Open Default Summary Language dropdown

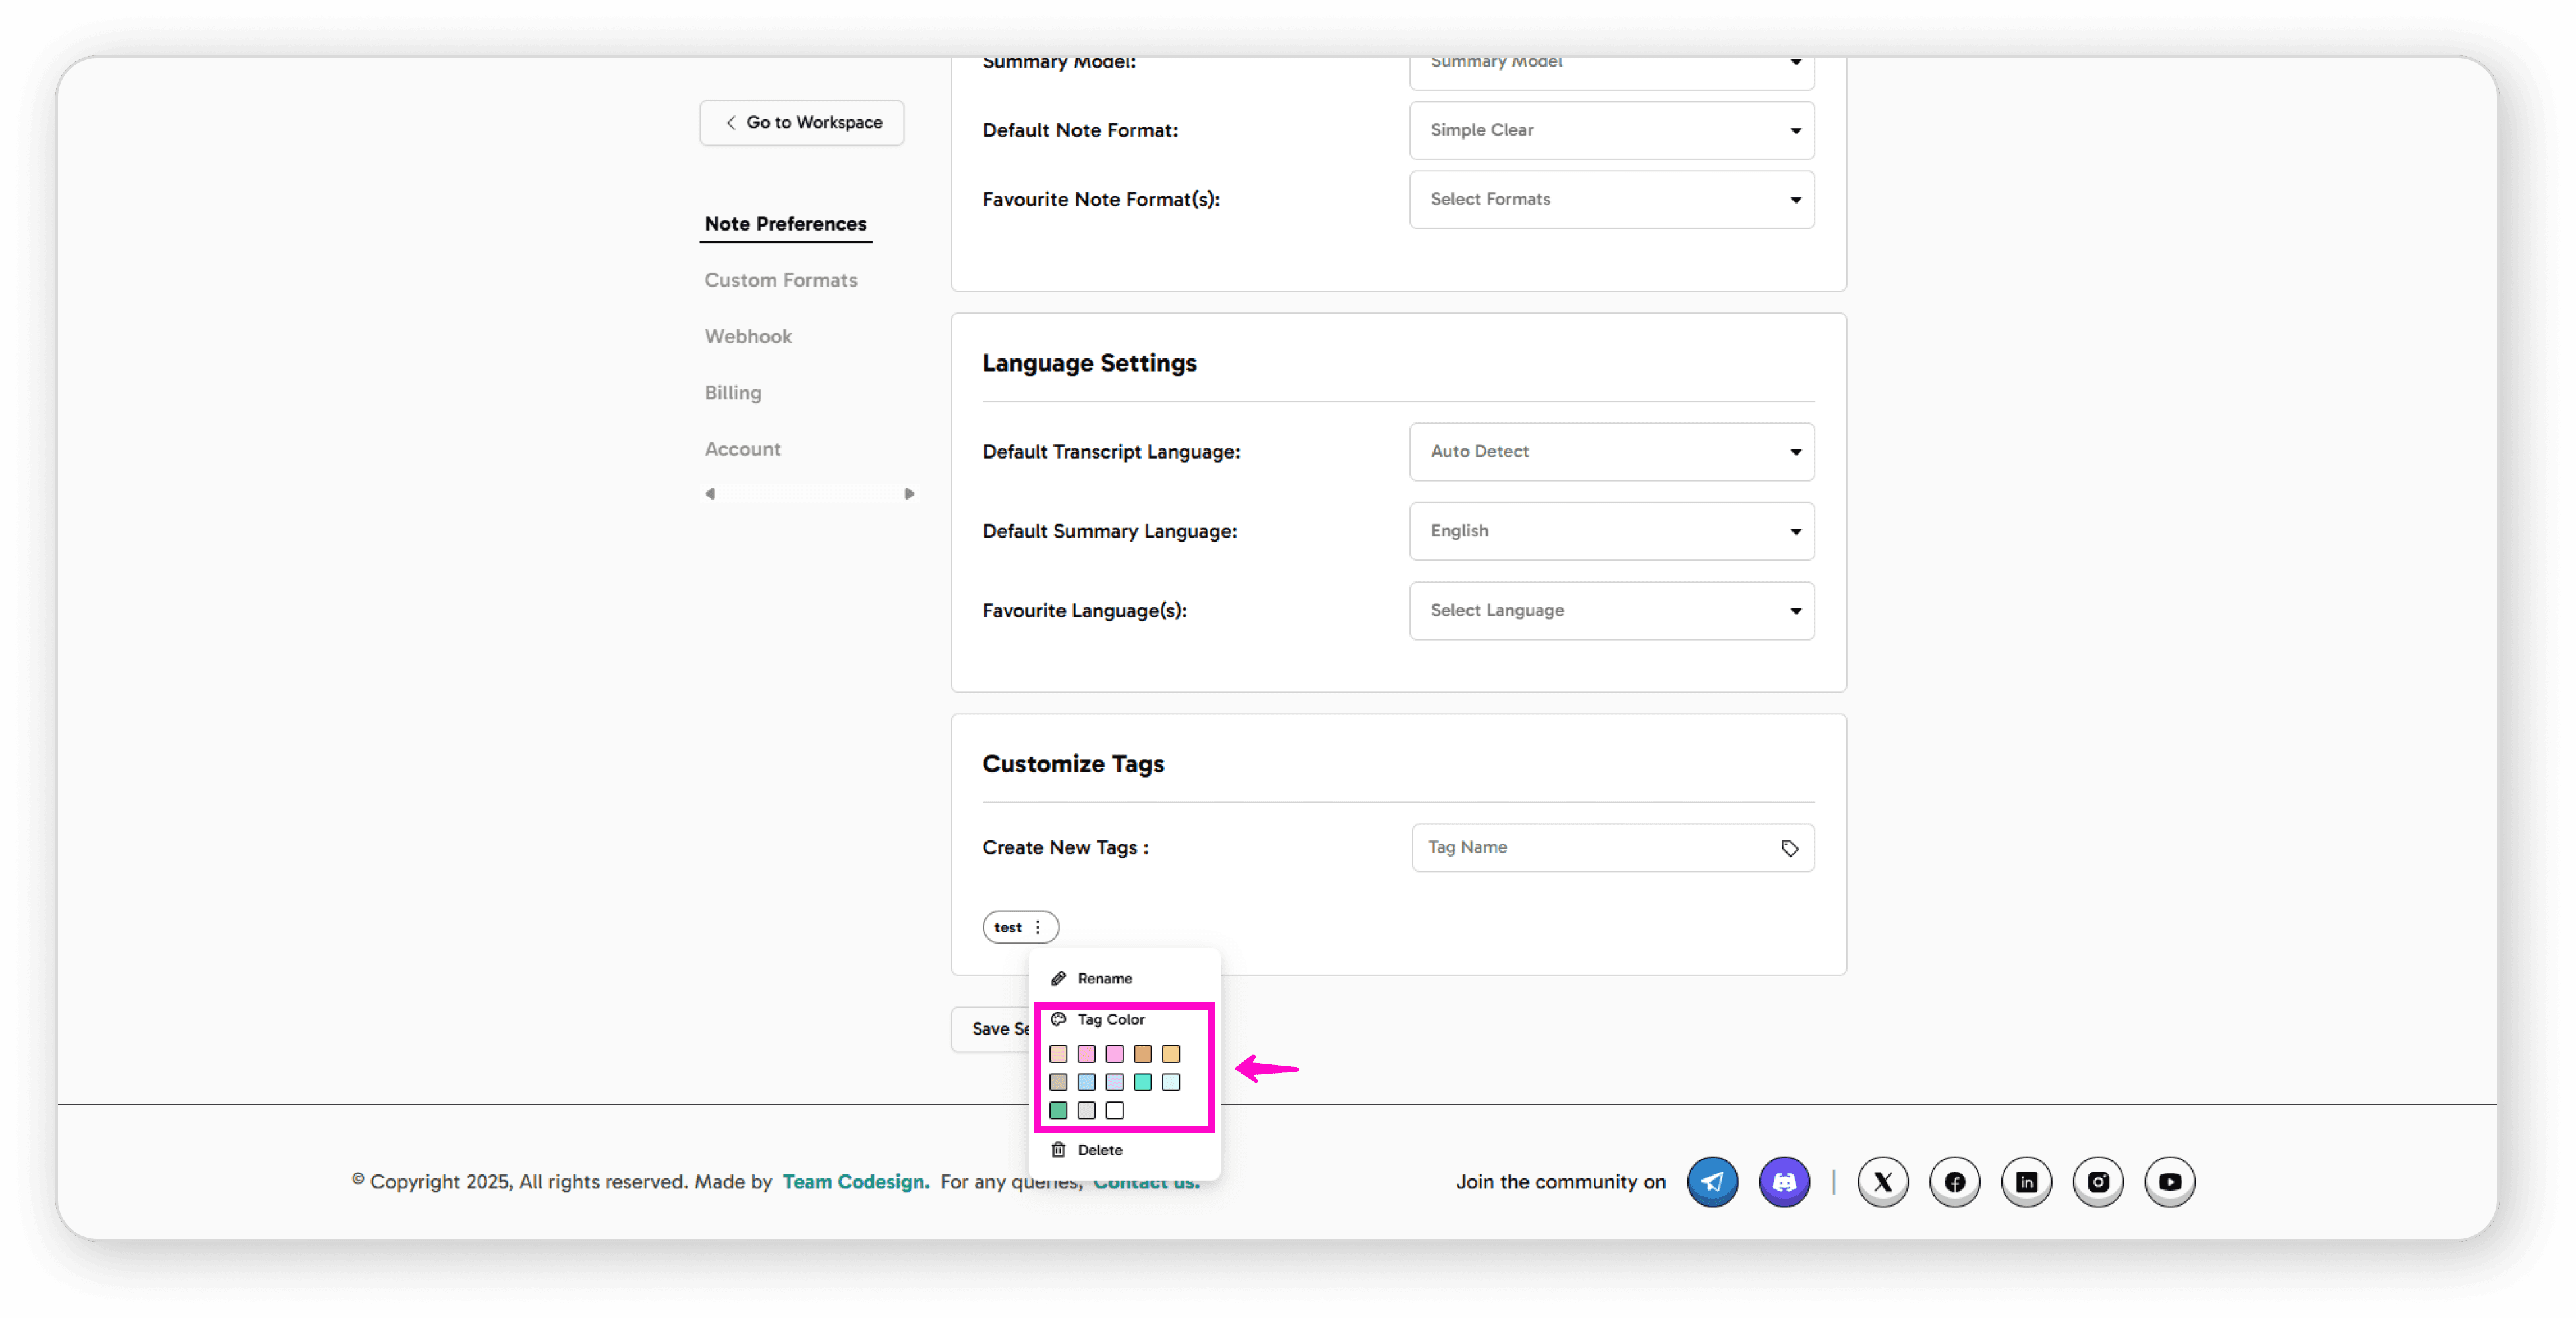point(1611,531)
